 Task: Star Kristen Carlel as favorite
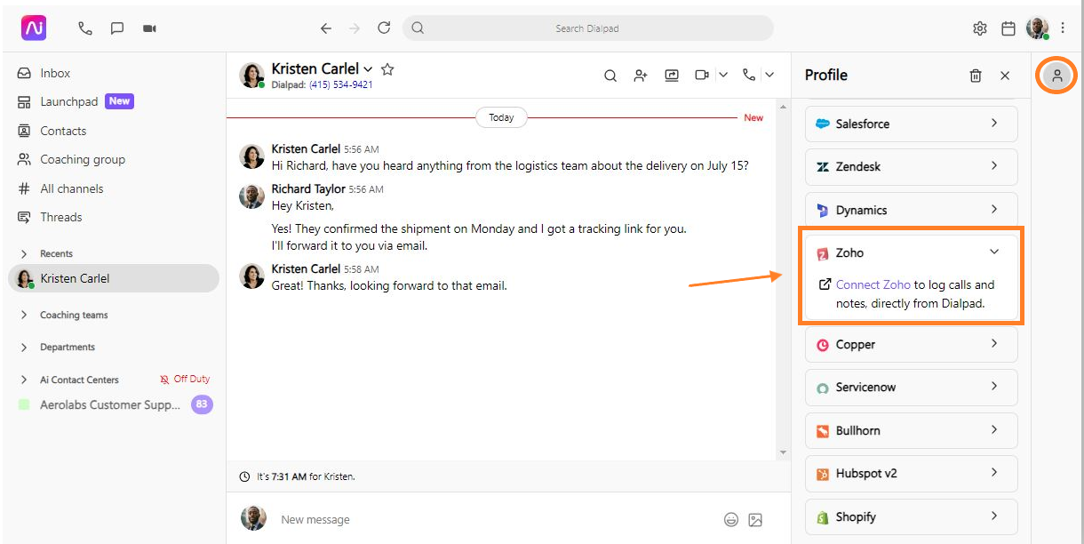coord(387,68)
